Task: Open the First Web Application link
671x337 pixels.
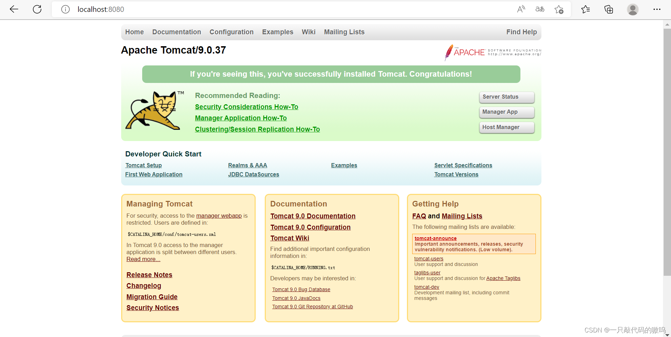Action: coord(154,175)
